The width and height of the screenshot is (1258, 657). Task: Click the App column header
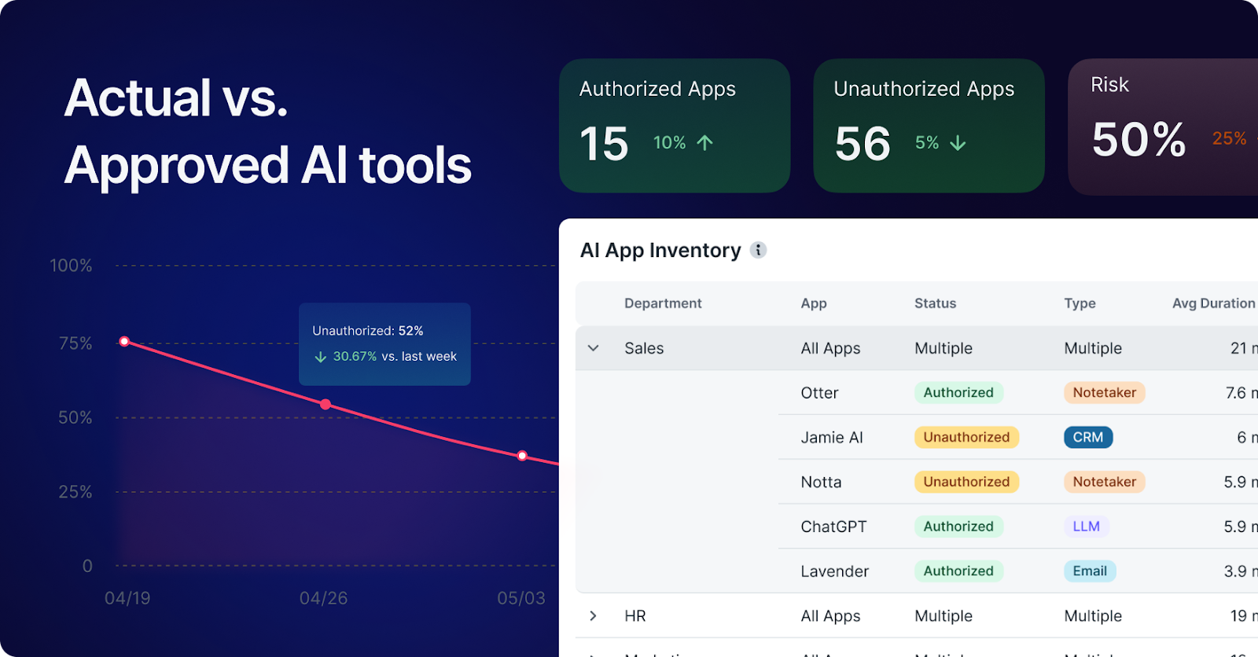pyautogui.click(x=813, y=303)
